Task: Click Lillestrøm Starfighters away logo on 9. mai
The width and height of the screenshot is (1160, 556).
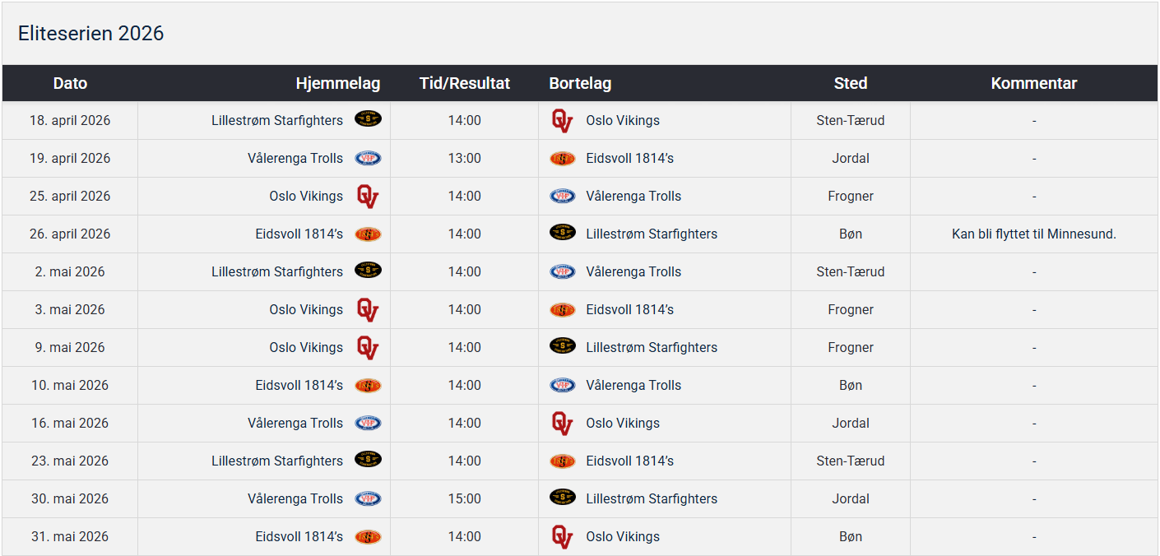Action: point(563,346)
